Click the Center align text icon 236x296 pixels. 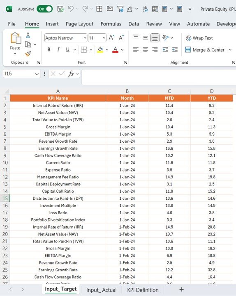pyautogui.click(x=145, y=50)
